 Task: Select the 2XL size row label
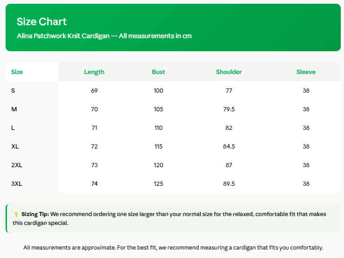17,165
